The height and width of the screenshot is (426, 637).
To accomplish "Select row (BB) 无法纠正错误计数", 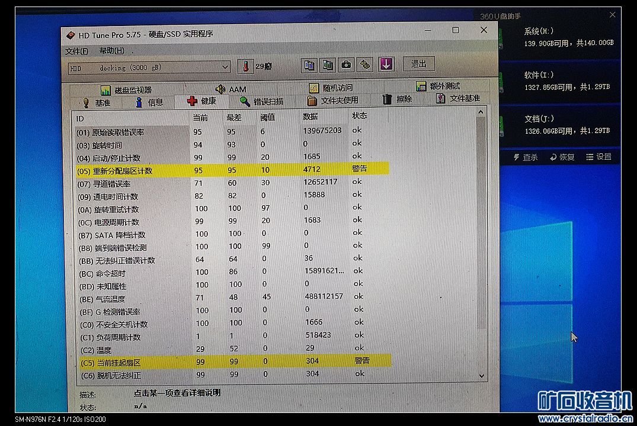I will coord(233,260).
